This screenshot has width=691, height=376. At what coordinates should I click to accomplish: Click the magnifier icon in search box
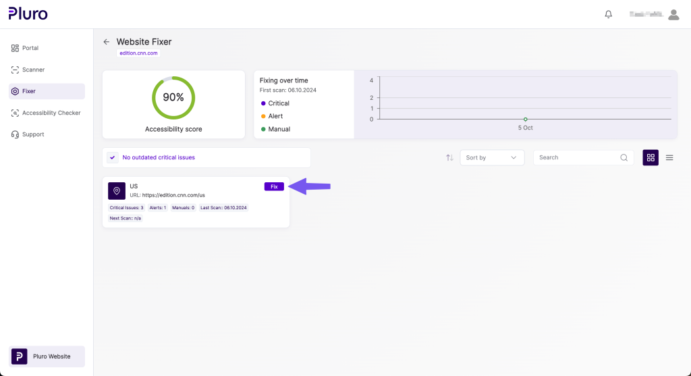click(624, 157)
